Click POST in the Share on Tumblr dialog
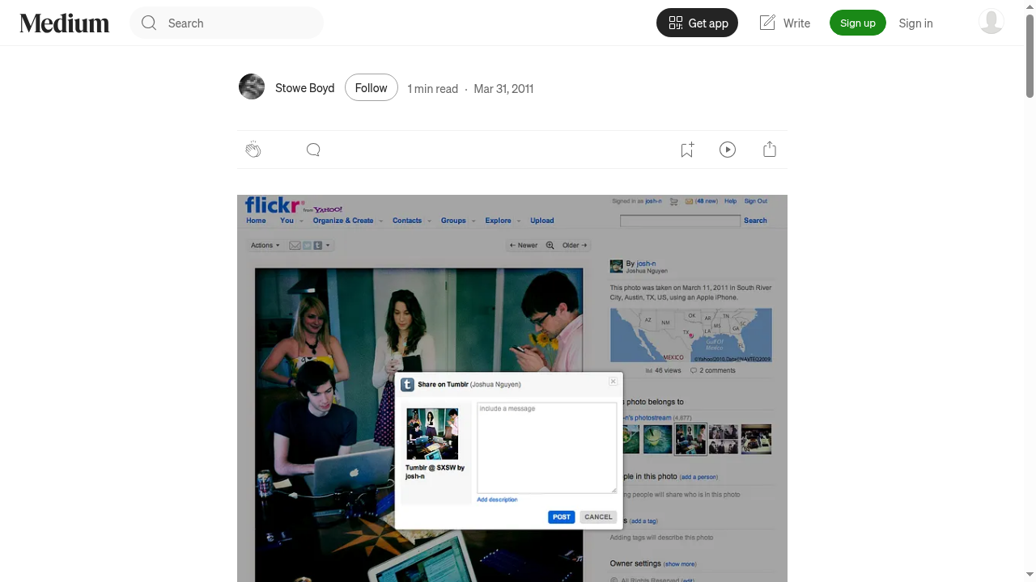This screenshot has height=582, width=1036. [x=561, y=517]
